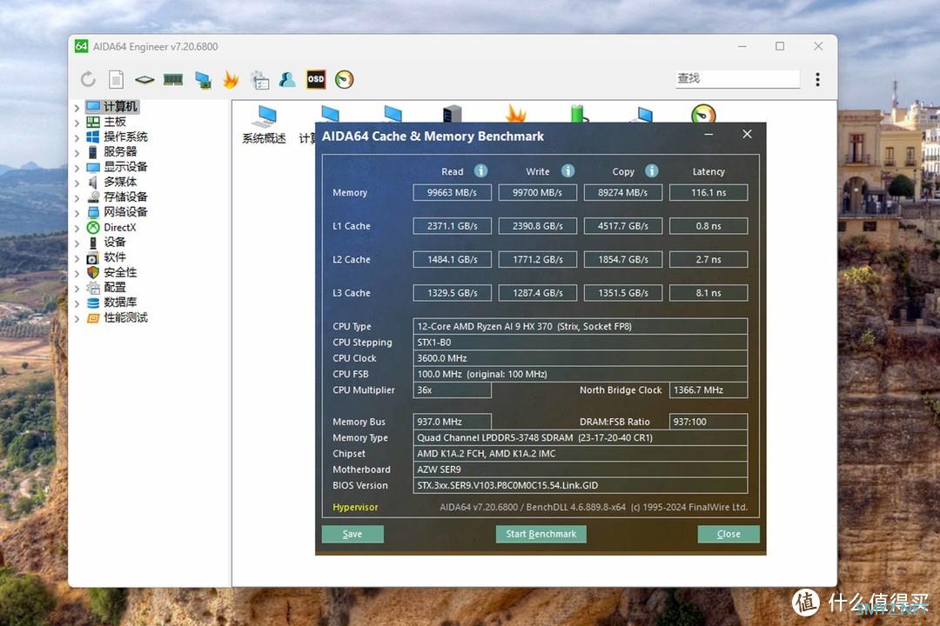Viewport: 940px width, 626px height.
Task: Open the preferences checklist toolbar icon
Action: (259, 80)
